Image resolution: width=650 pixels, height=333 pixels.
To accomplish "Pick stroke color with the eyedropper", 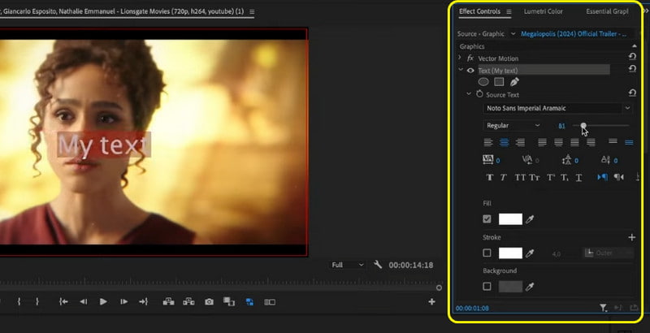I will (x=530, y=253).
